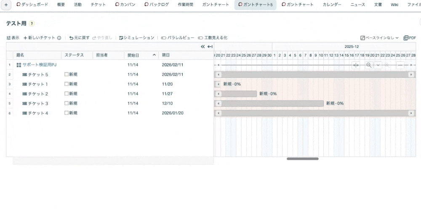Switch to the カンバン tab
The width and height of the screenshot is (421, 215).
tap(125, 5)
